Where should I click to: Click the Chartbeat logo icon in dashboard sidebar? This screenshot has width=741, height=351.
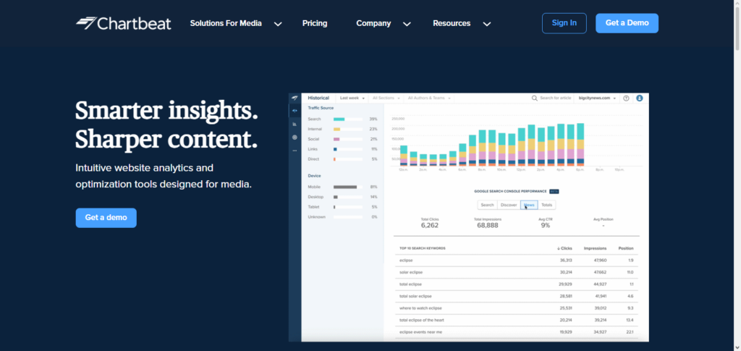(295, 98)
